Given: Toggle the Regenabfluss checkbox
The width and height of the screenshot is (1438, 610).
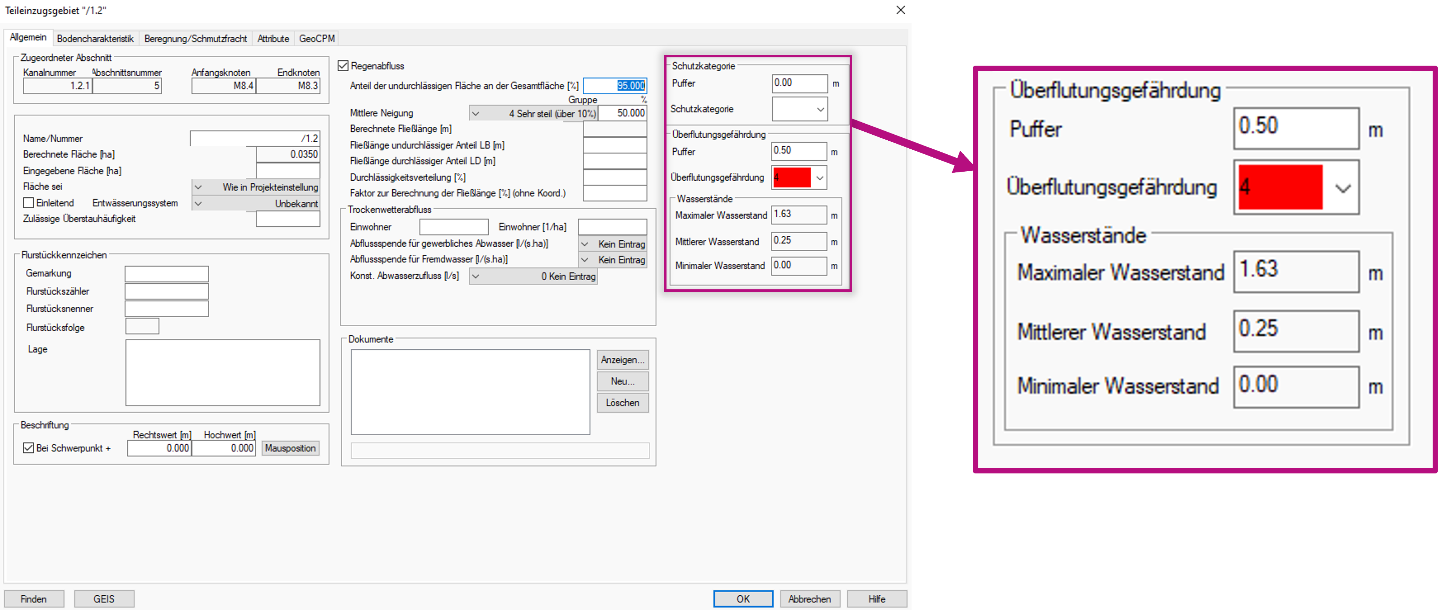Looking at the screenshot, I should point(343,66).
